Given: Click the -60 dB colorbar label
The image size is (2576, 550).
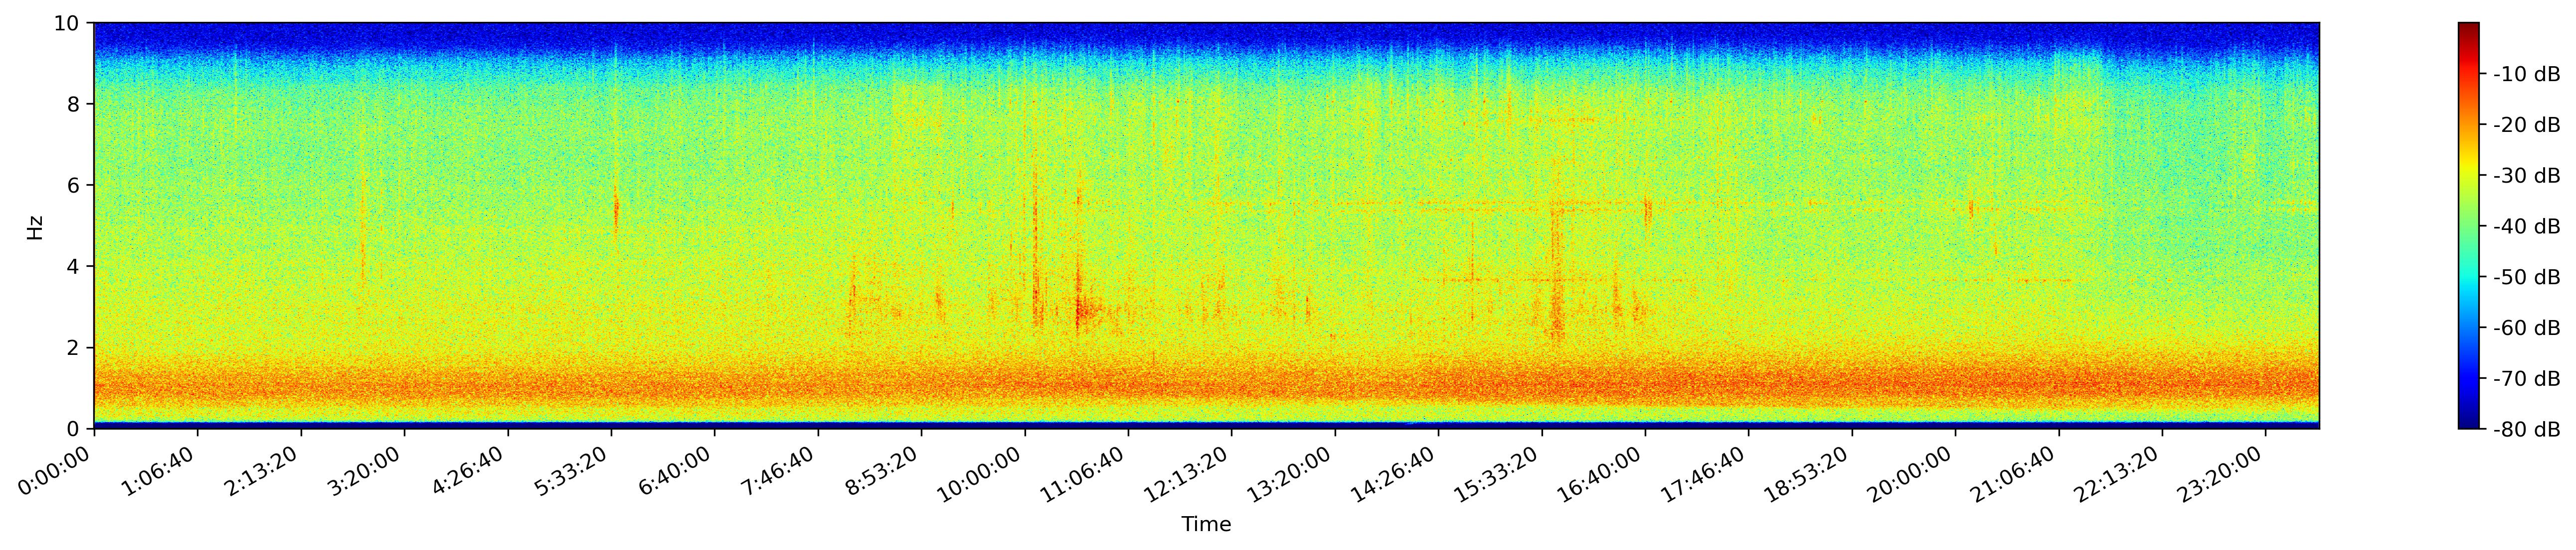Looking at the screenshot, I should click(x=2527, y=328).
